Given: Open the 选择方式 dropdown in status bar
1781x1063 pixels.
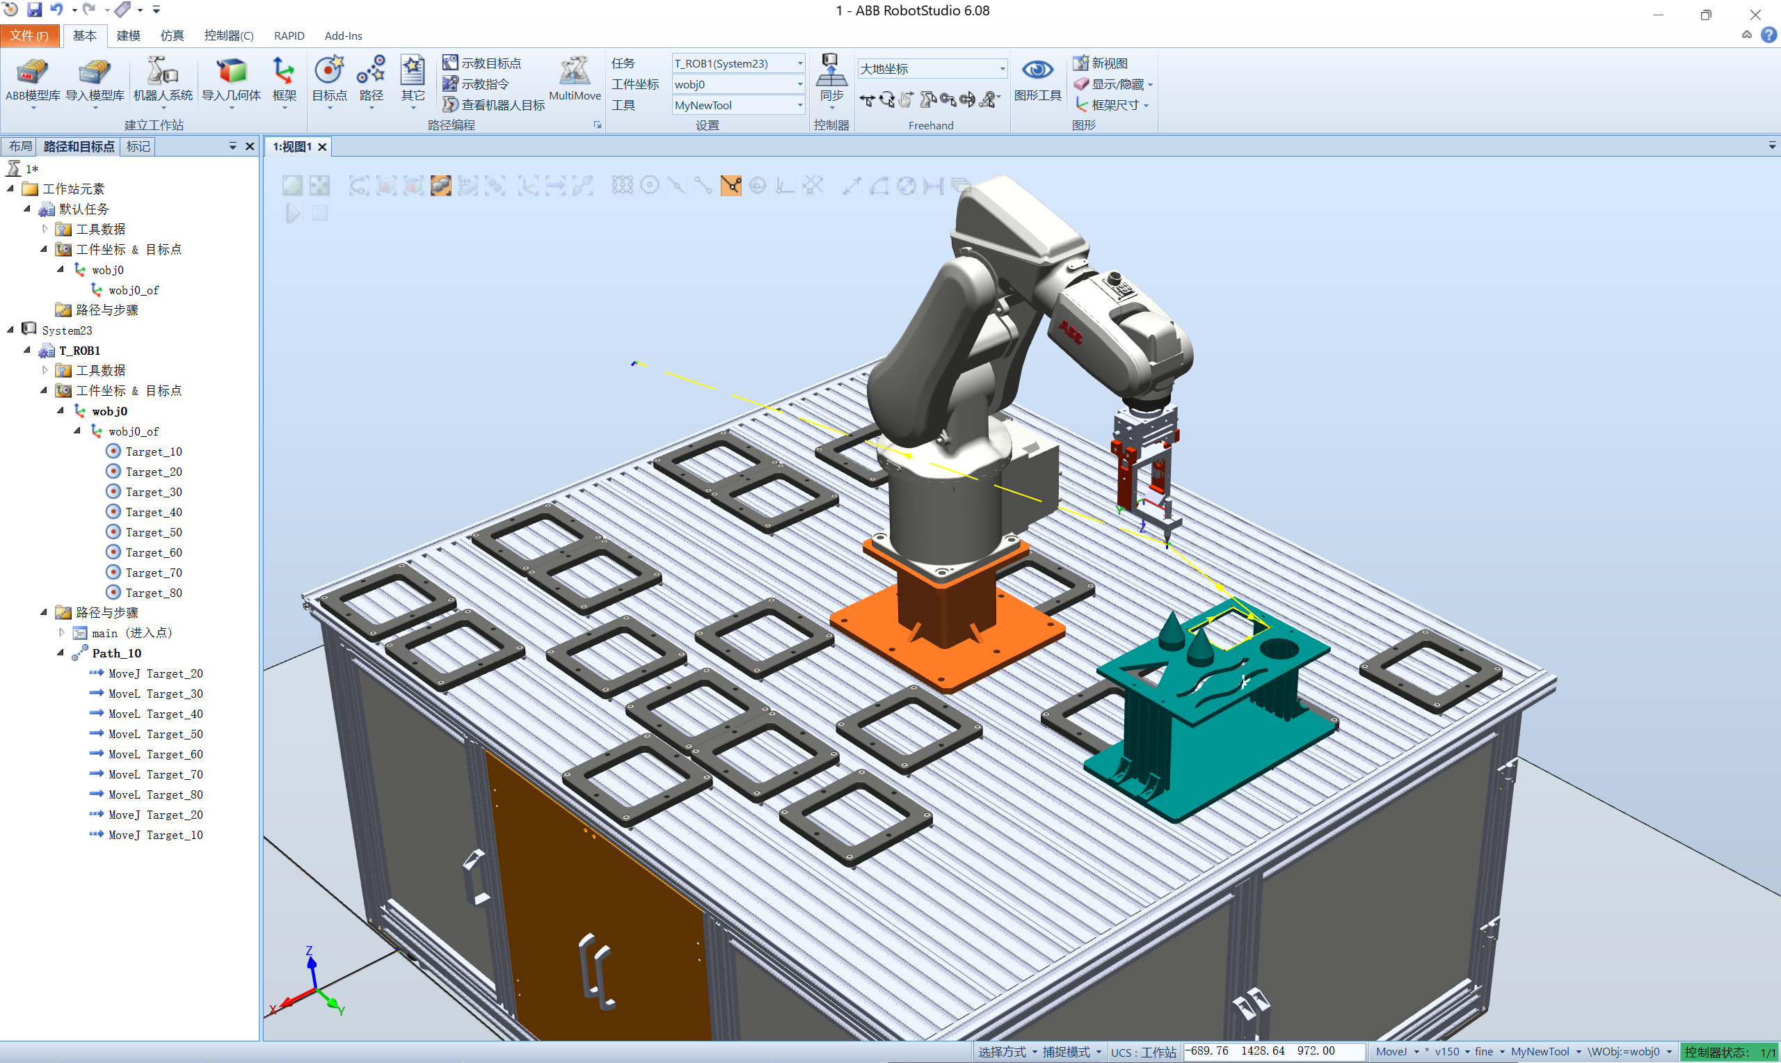Looking at the screenshot, I should [1007, 1052].
